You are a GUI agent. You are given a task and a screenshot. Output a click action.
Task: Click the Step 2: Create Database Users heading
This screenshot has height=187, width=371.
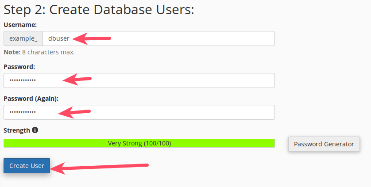pyautogui.click(x=99, y=10)
